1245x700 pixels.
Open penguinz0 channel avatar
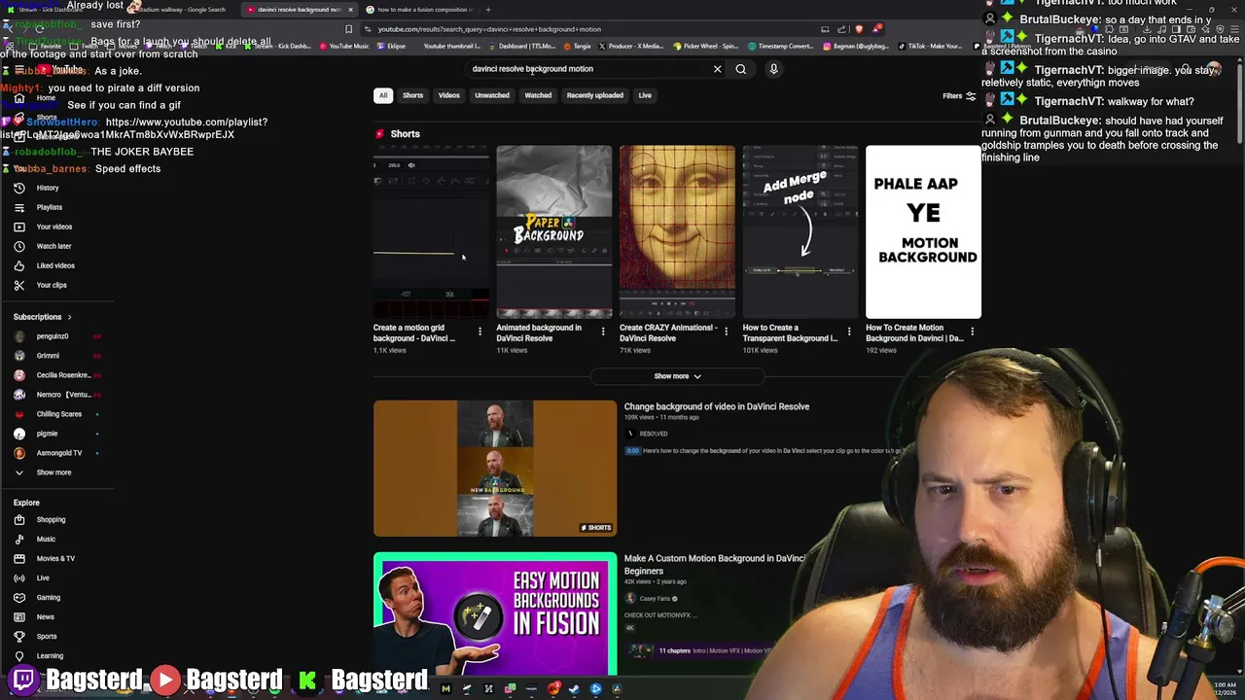18,336
